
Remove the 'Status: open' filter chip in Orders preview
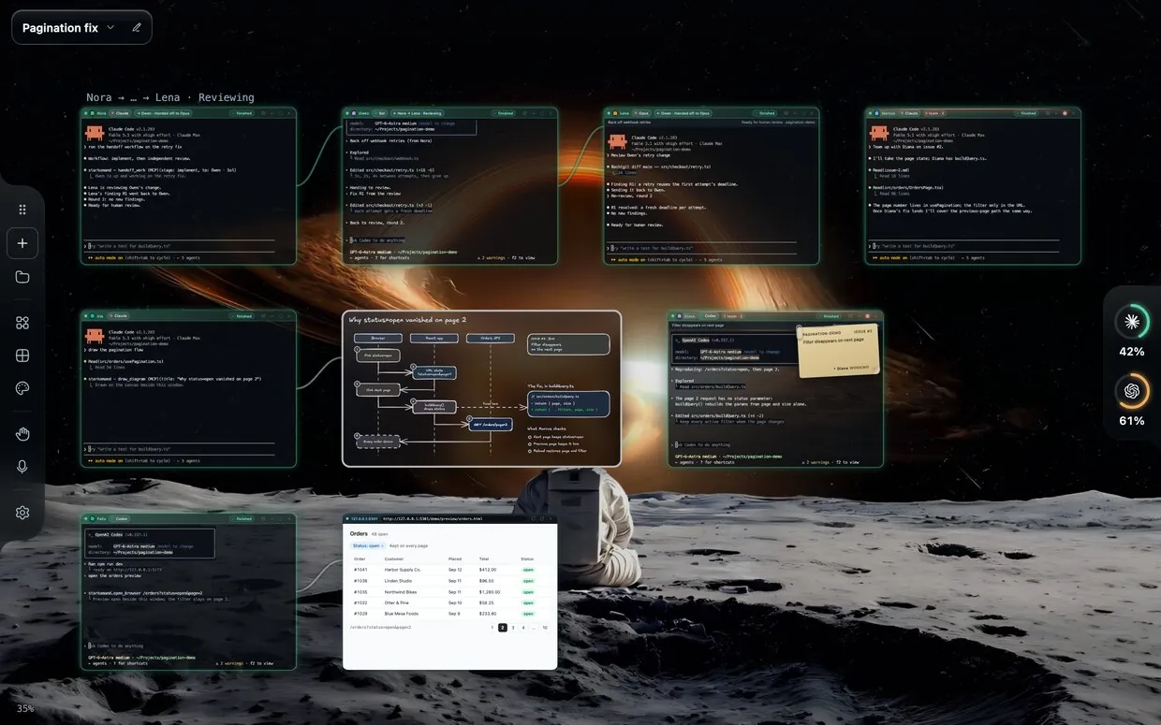(381, 545)
